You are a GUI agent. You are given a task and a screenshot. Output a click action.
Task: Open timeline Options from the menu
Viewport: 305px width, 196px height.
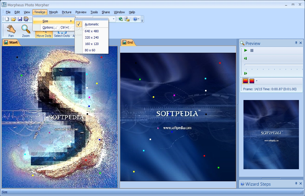tap(54, 27)
